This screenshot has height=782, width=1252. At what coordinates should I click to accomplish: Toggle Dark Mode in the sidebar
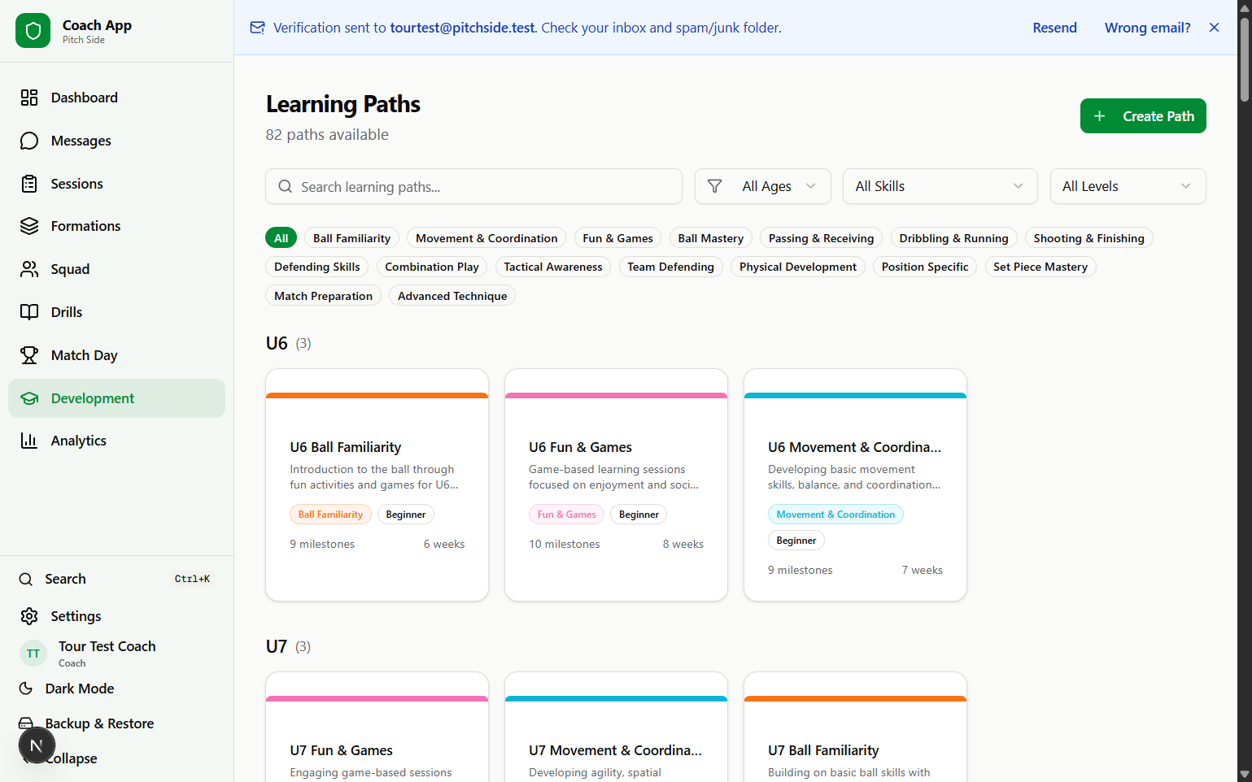79,689
